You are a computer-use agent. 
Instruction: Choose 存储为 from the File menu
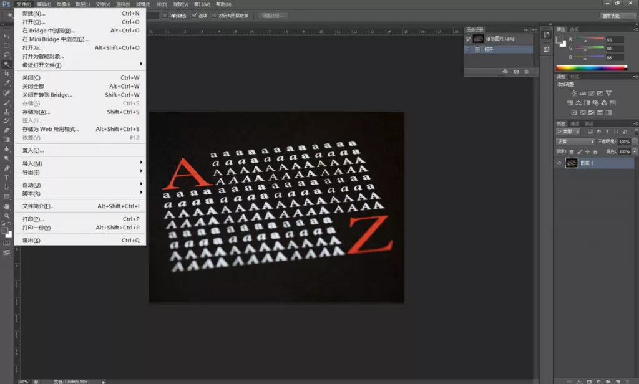coord(80,112)
